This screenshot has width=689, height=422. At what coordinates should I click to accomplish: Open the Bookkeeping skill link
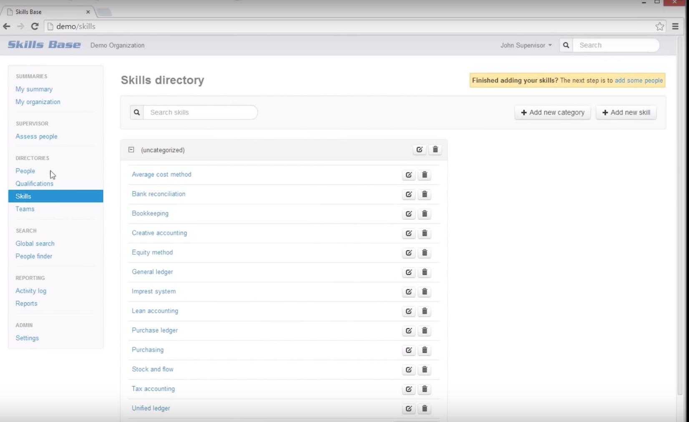click(150, 214)
